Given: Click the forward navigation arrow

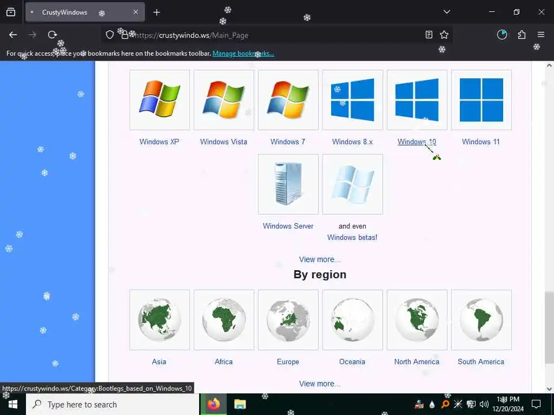Looking at the screenshot, I should tap(32, 35).
